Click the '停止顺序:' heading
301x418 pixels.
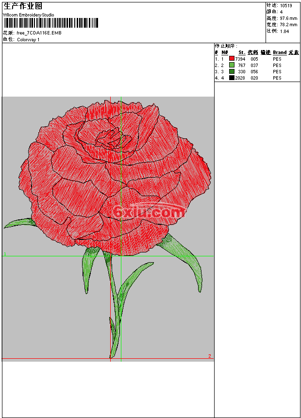click(x=226, y=46)
